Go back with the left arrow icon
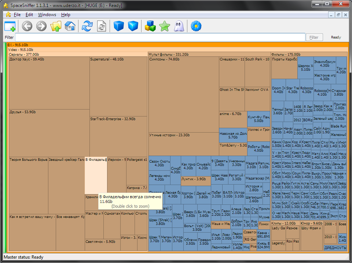 pyautogui.click(x=27, y=26)
